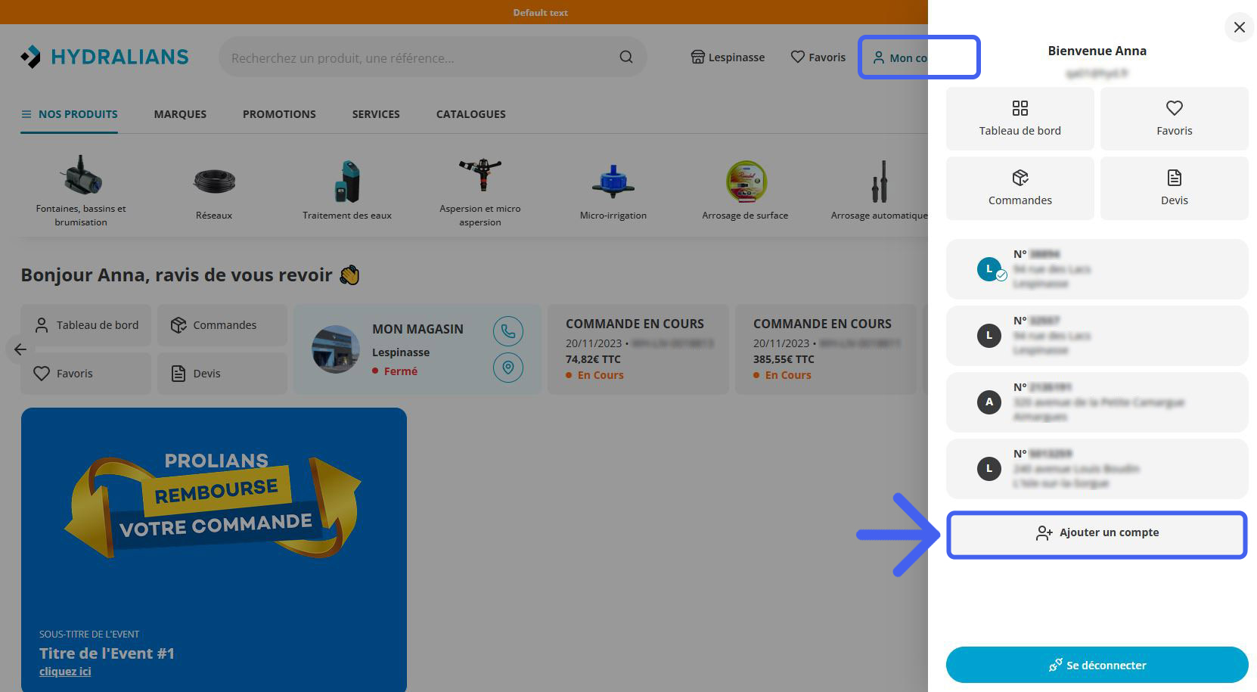Go to the Promotions tab
Screen dimensions: 1257x692
(279, 114)
